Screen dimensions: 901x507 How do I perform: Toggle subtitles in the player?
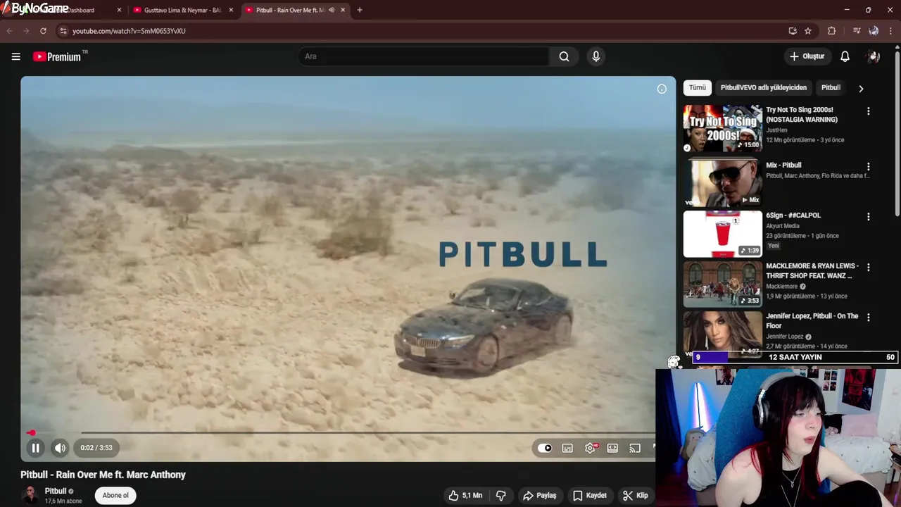pos(567,448)
